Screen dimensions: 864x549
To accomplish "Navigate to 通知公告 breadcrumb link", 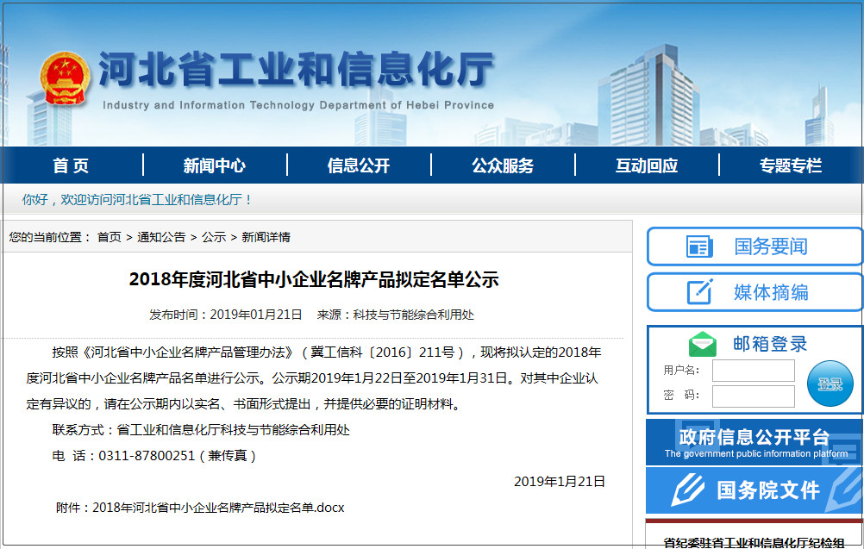I will click(161, 237).
